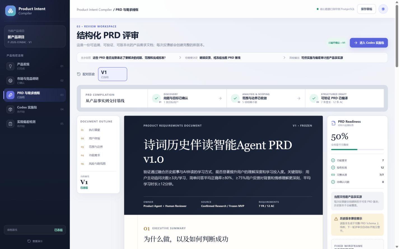The width and height of the screenshot is (399, 249).
Task: Click the 01 EXECUTIVE SUMMARY section heading
Action: click(x=165, y=228)
